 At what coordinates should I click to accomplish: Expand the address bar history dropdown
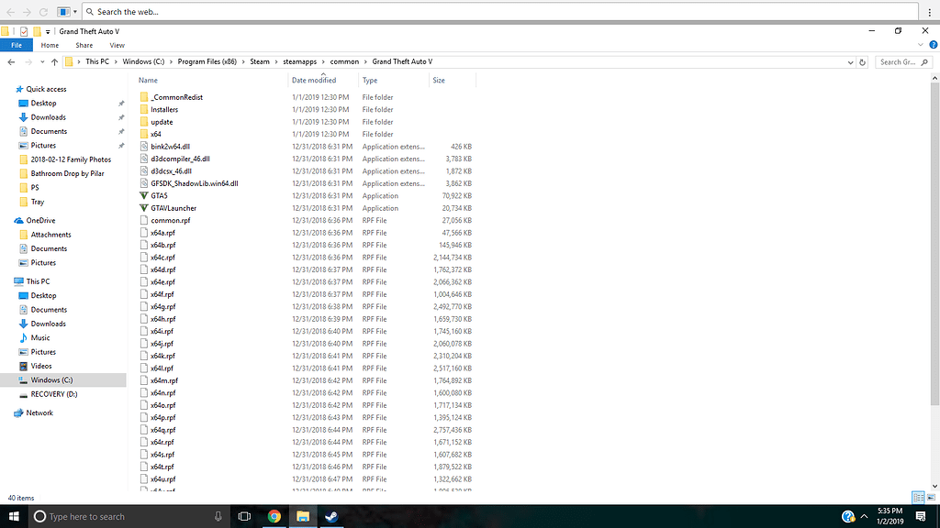click(850, 62)
